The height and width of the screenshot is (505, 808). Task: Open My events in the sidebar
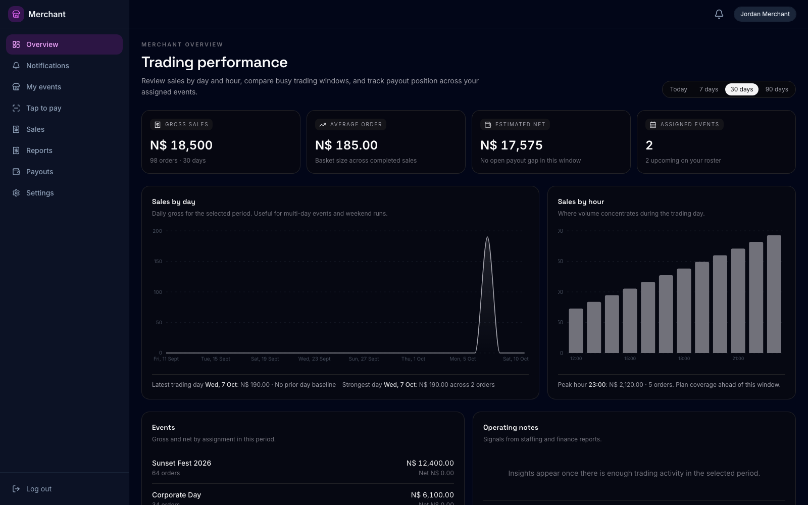tap(64, 87)
